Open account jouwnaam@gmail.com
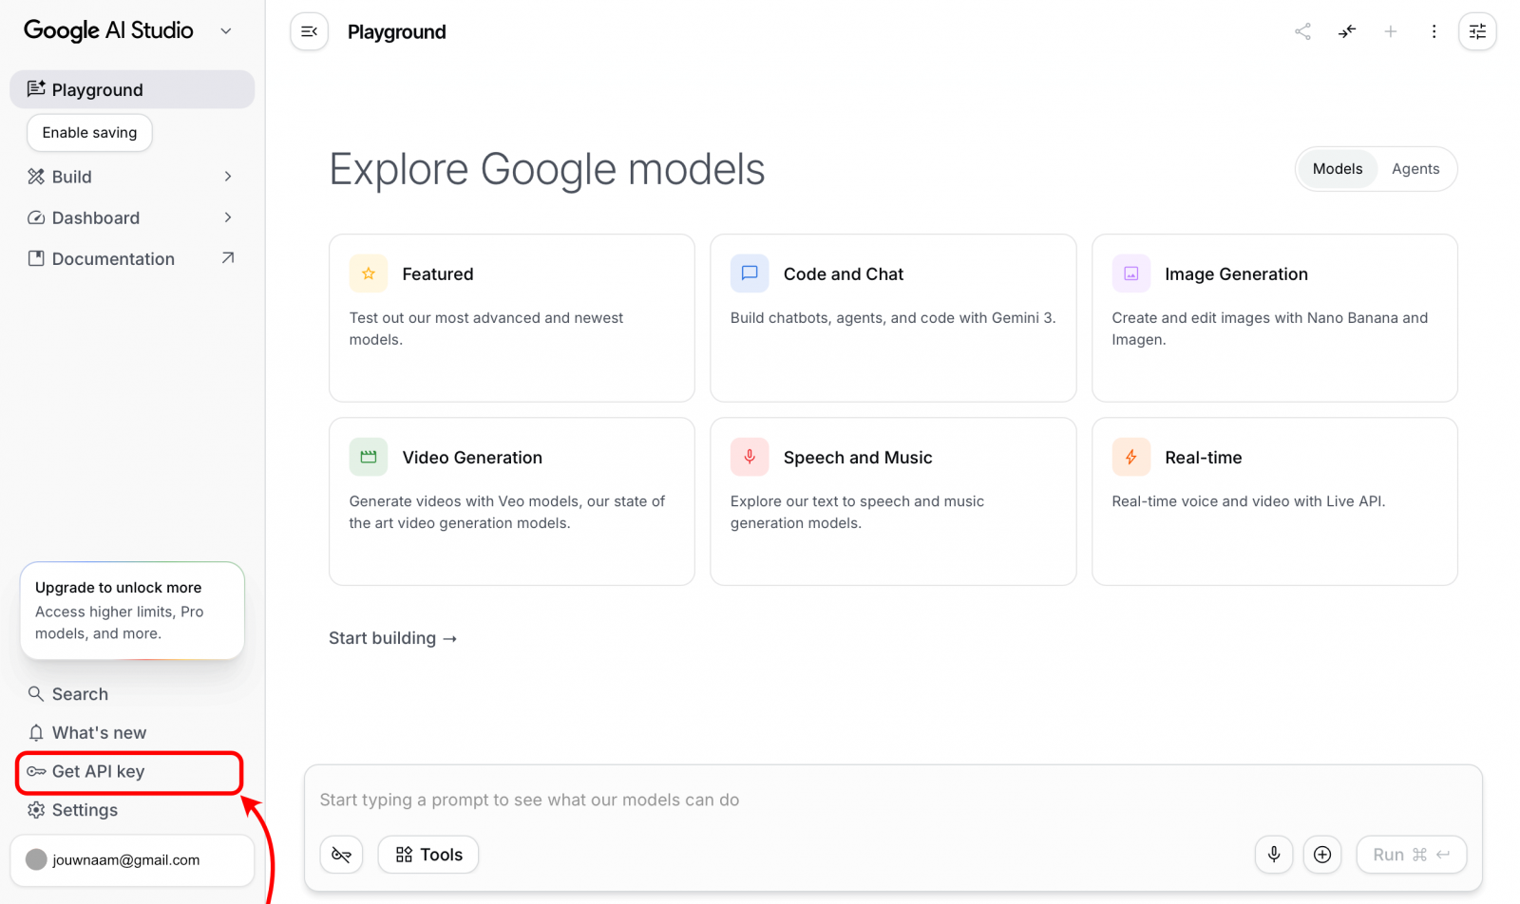The height and width of the screenshot is (904, 1520). (132, 860)
